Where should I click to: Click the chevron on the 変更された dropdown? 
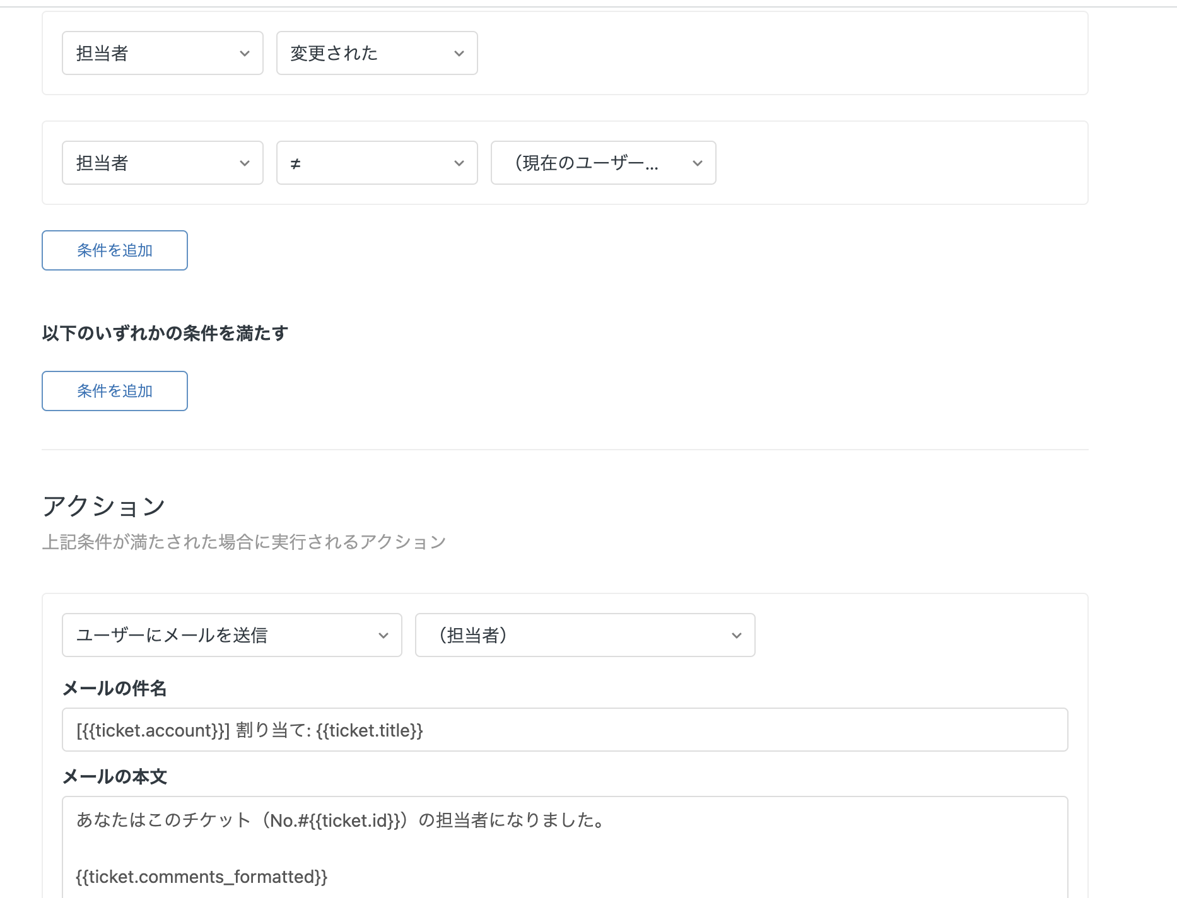460,53
